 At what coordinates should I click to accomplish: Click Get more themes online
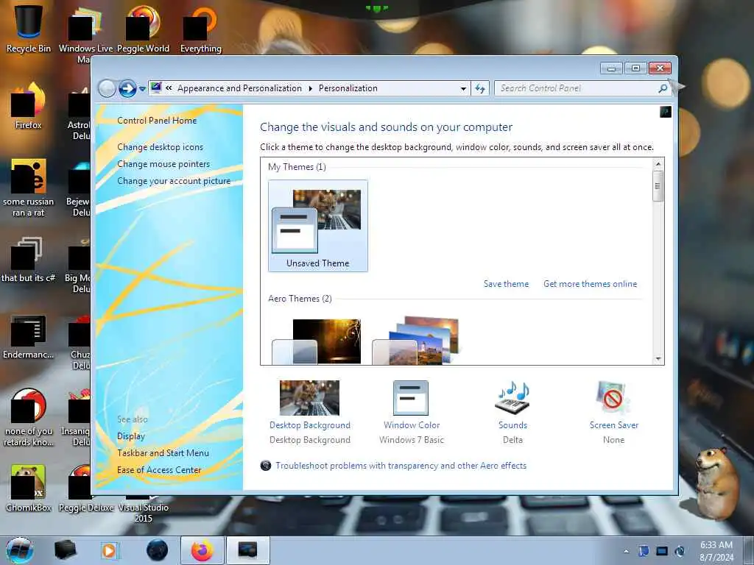(590, 284)
